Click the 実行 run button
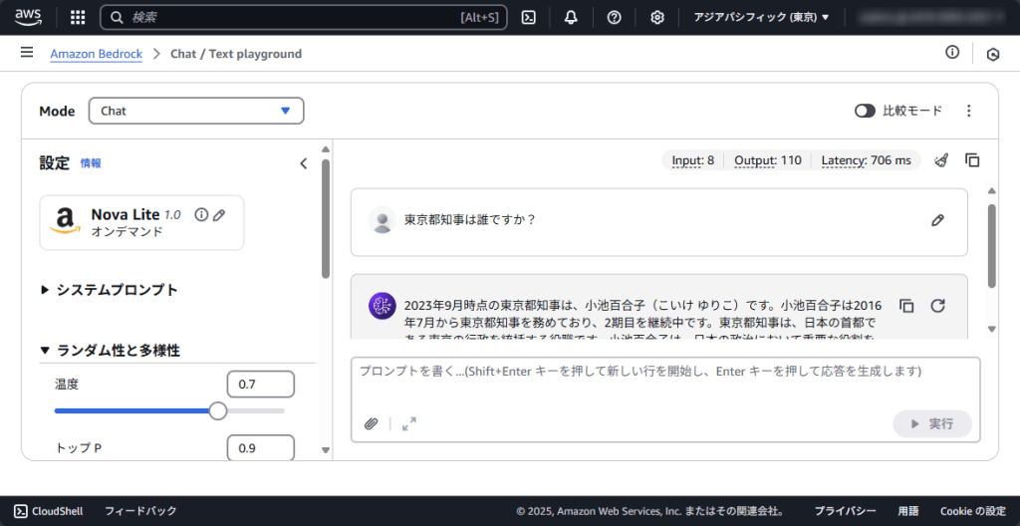This screenshot has width=1020, height=526. (932, 423)
